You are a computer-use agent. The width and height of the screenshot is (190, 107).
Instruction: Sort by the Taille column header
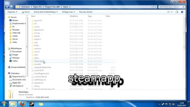(x=107, y=16)
